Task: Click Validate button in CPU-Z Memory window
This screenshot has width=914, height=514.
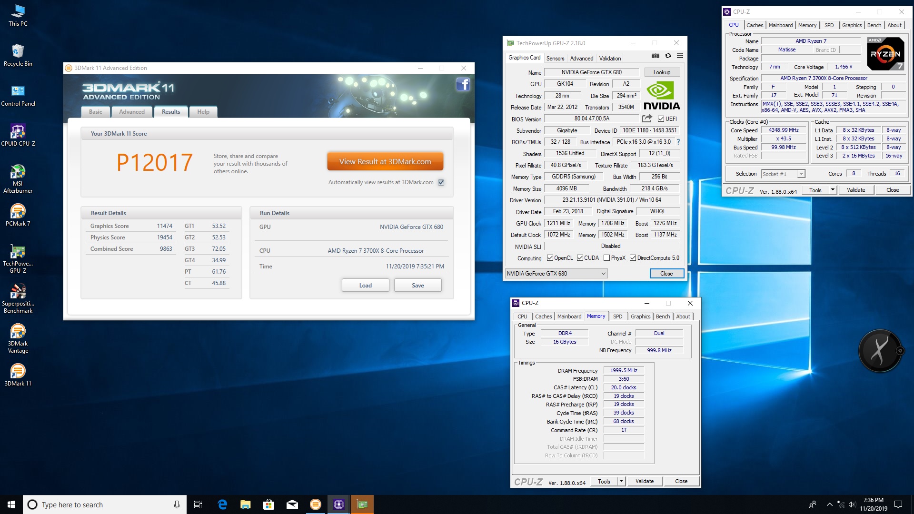Action: 644,481
